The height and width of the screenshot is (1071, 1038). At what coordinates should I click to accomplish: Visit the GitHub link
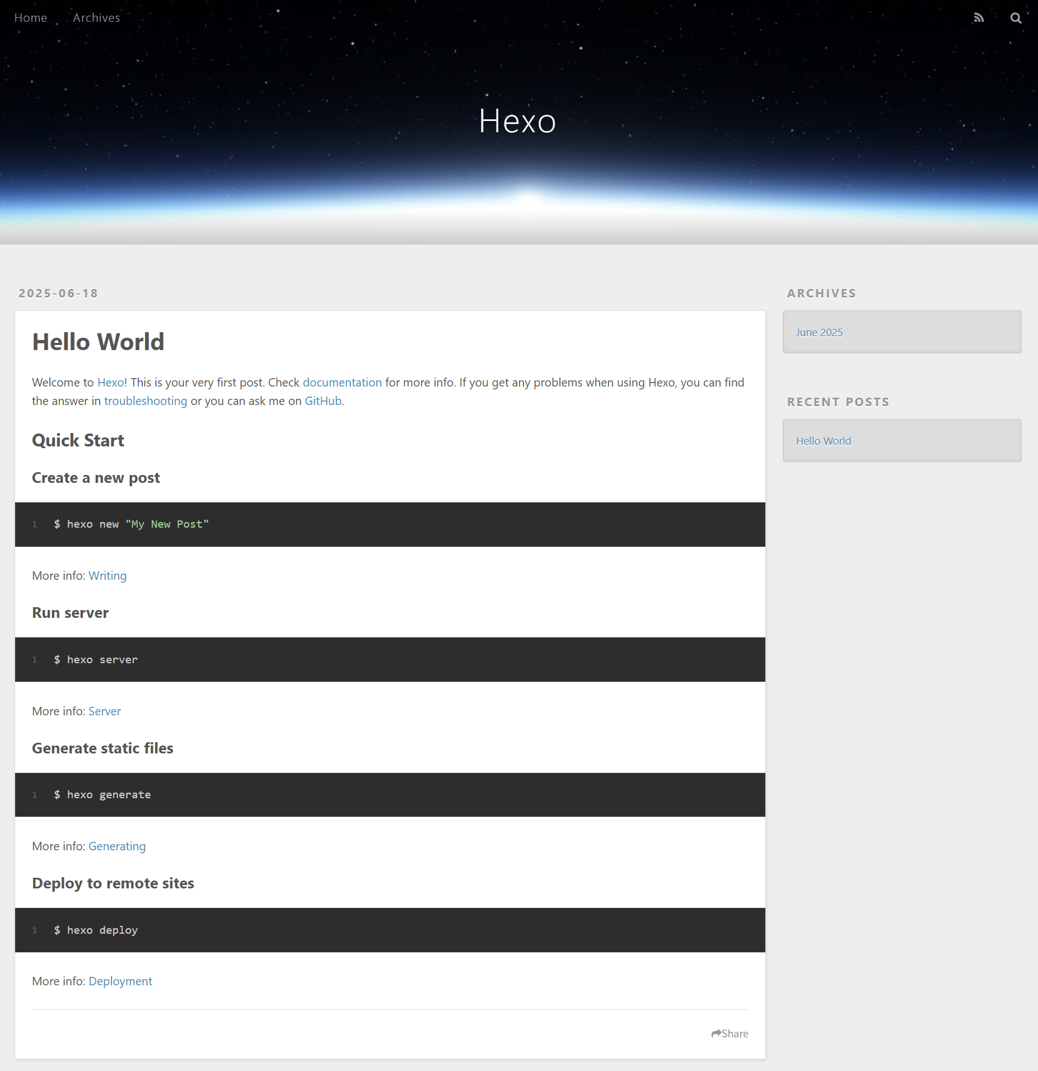pos(323,401)
